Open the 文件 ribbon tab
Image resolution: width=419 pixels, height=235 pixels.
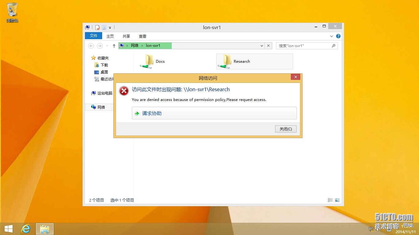point(94,36)
